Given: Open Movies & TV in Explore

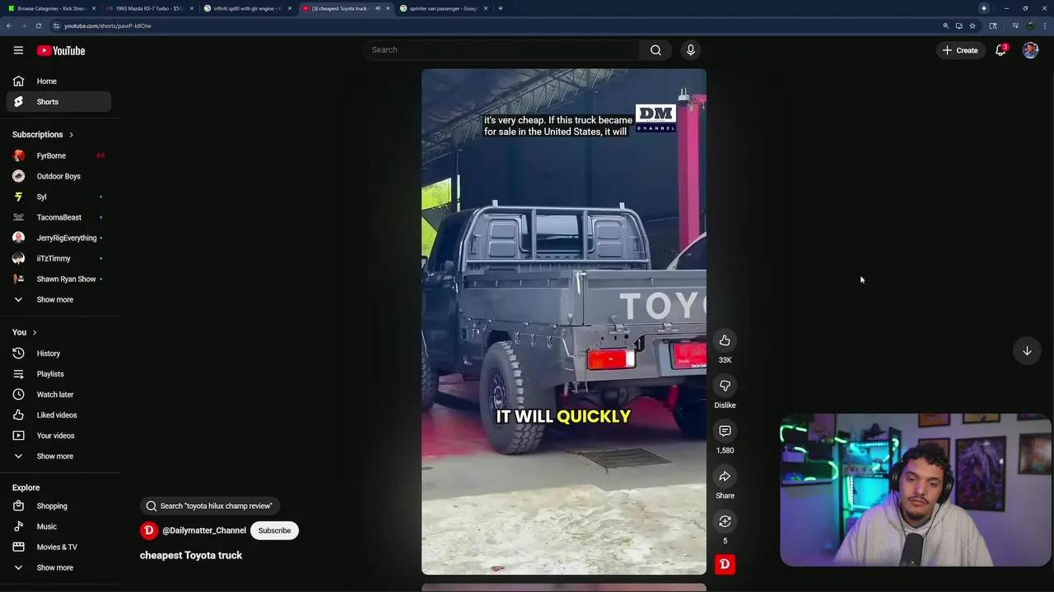Looking at the screenshot, I should (x=58, y=547).
